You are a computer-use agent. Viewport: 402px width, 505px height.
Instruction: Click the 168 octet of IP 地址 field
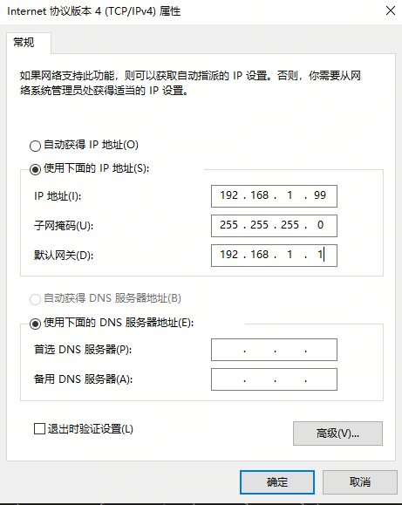259,195
